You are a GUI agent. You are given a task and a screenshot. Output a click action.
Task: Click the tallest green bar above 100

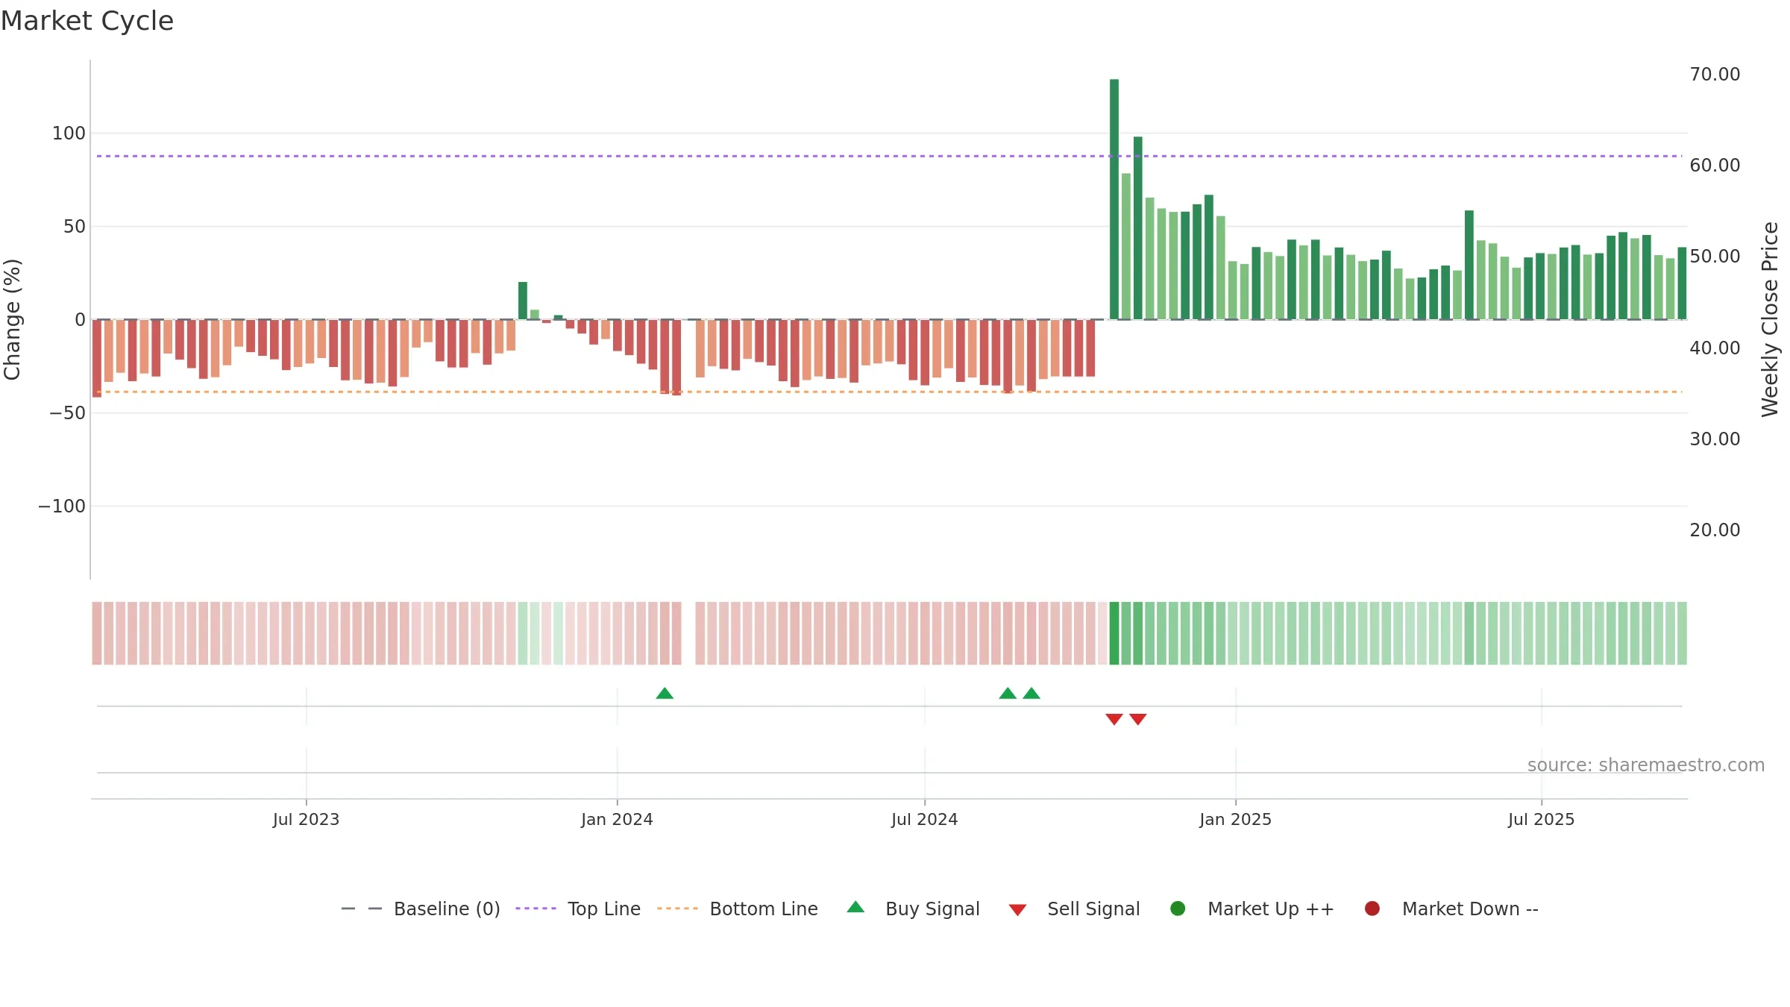[1114, 199]
